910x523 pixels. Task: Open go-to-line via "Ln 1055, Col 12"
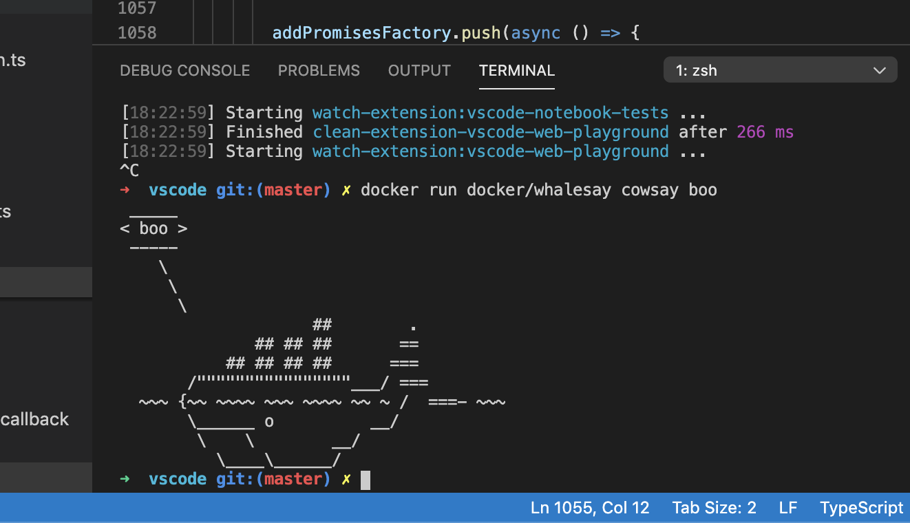click(589, 507)
